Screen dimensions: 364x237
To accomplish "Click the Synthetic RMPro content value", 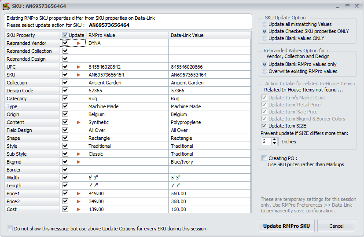I will click(99, 122).
